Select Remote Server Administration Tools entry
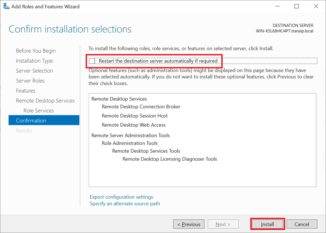 coord(131,135)
